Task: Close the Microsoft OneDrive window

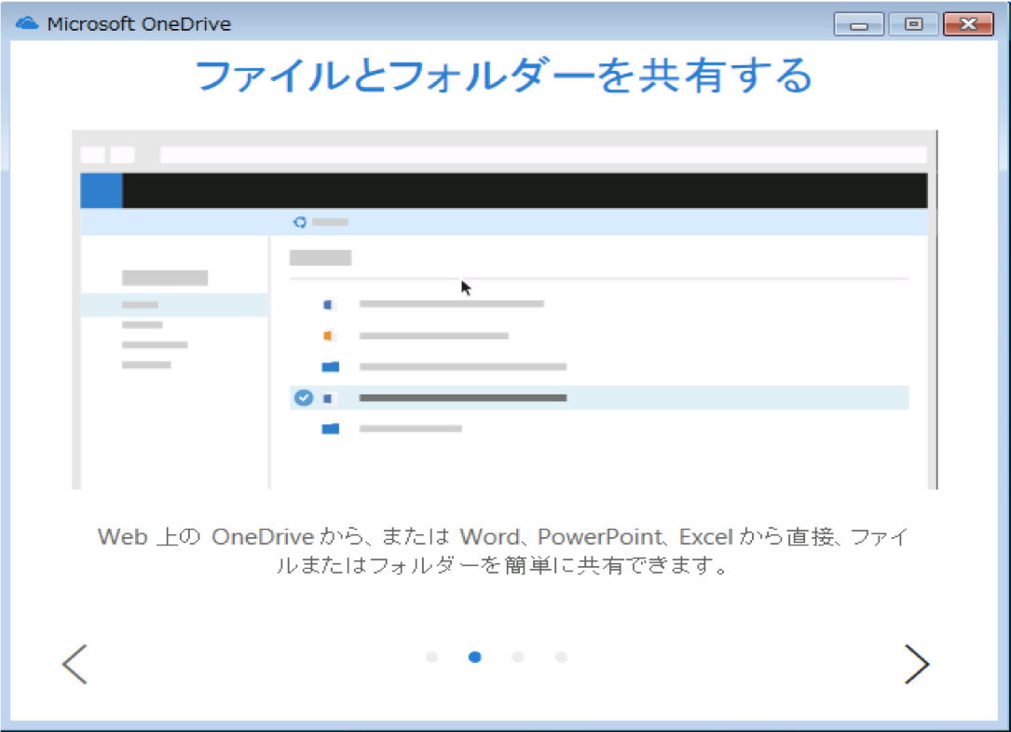Action: point(968,25)
